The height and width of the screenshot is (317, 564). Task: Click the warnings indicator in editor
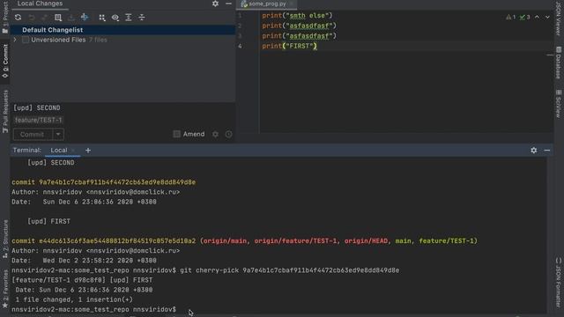pos(510,17)
